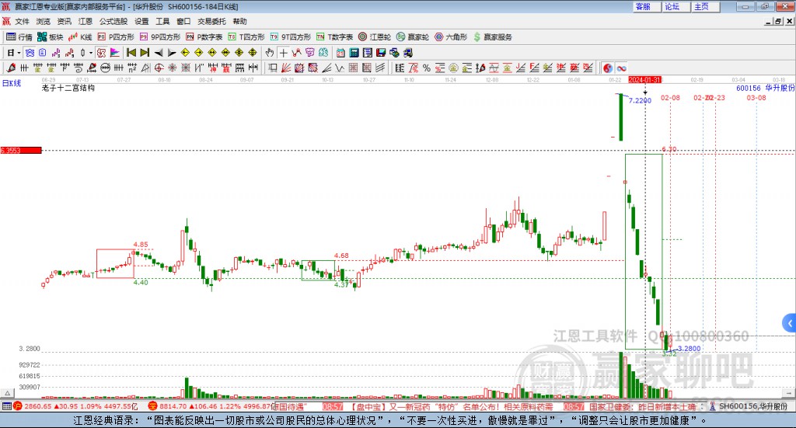Click the calculator icon in toolbar

(x=354, y=53)
